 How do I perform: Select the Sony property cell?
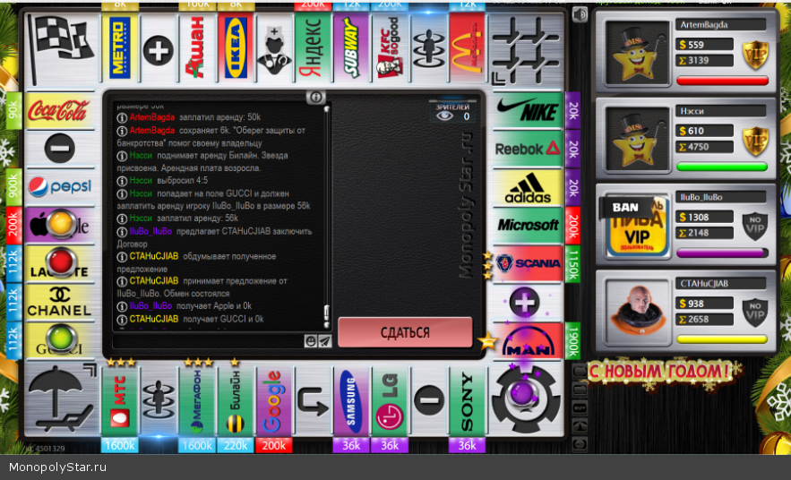[x=467, y=401]
